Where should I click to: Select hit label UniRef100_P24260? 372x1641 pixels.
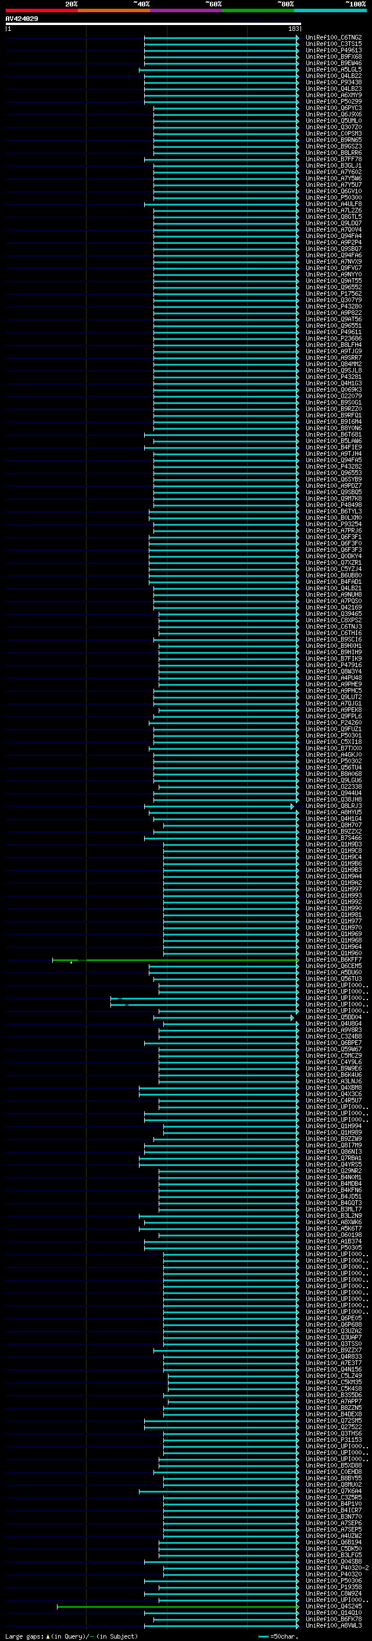(x=334, y=722)
